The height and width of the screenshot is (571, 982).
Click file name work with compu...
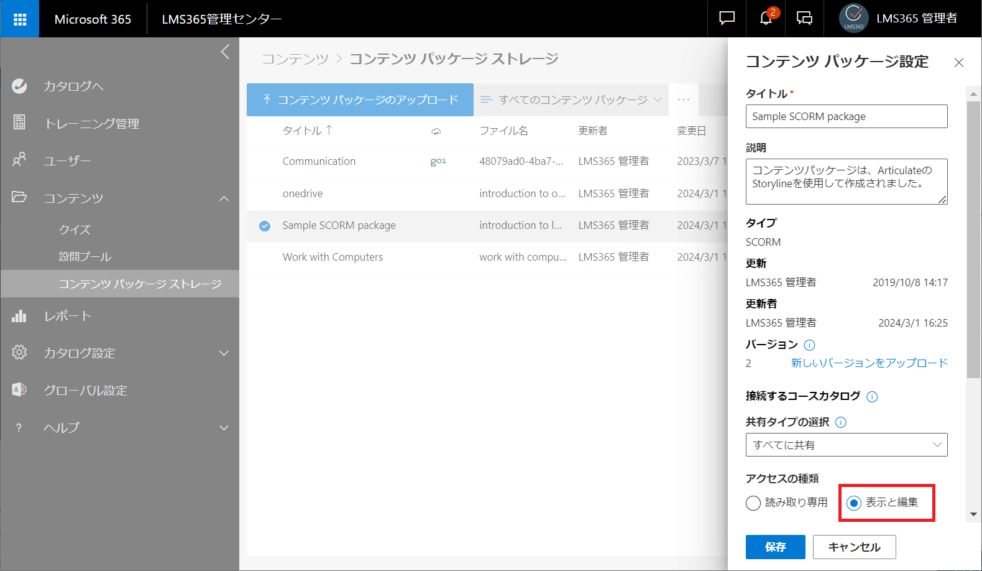523,258
